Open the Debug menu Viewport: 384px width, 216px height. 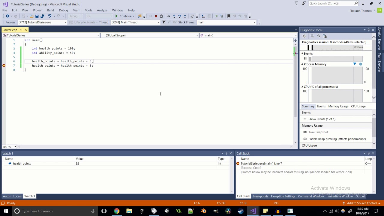[x=63, y=10]
